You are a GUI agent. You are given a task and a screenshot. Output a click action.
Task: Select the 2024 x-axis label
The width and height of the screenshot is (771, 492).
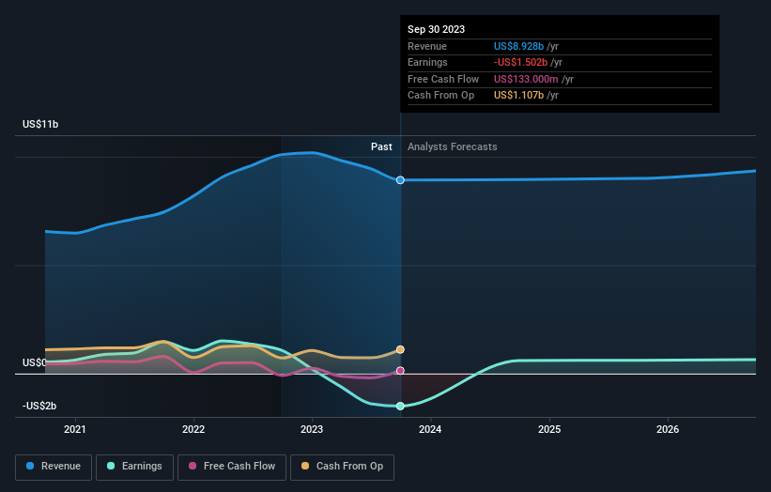click(430, 430)
